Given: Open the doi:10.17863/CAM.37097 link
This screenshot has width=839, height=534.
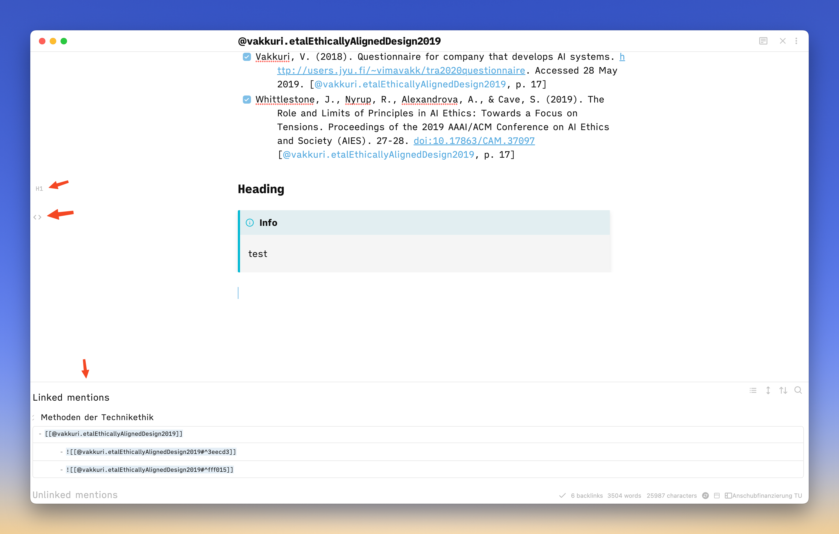Looking at the screenshot, I should (x=474, y=141).
